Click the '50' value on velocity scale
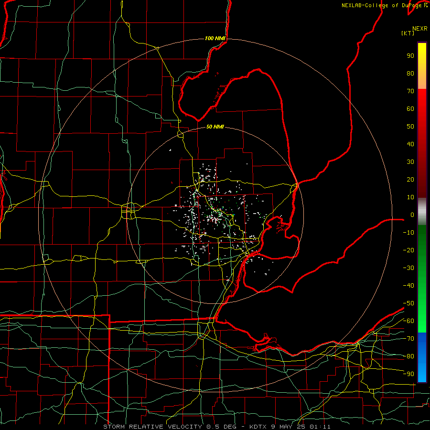The image size is (430, 430). [x=410, y=127]
